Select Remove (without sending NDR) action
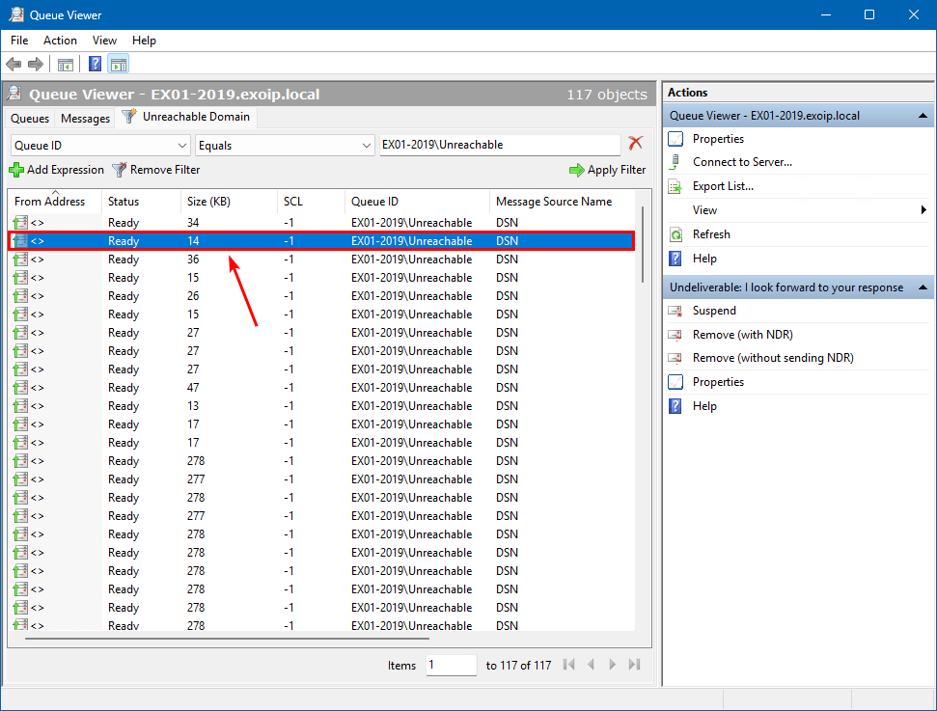Viewport: 937px width, 711px height. [x=772, y=358]
